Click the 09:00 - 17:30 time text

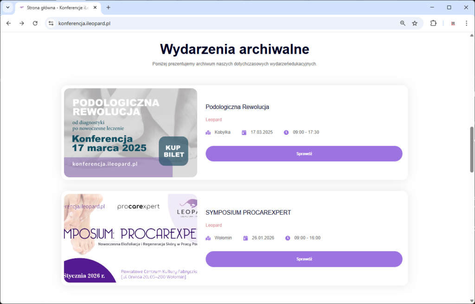point(306,133)
